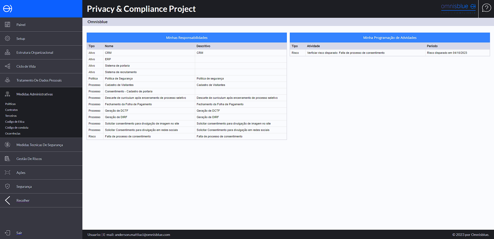Open the Politica de Segurança row
This screenshot has width=494, height=239.
point(119,79)
